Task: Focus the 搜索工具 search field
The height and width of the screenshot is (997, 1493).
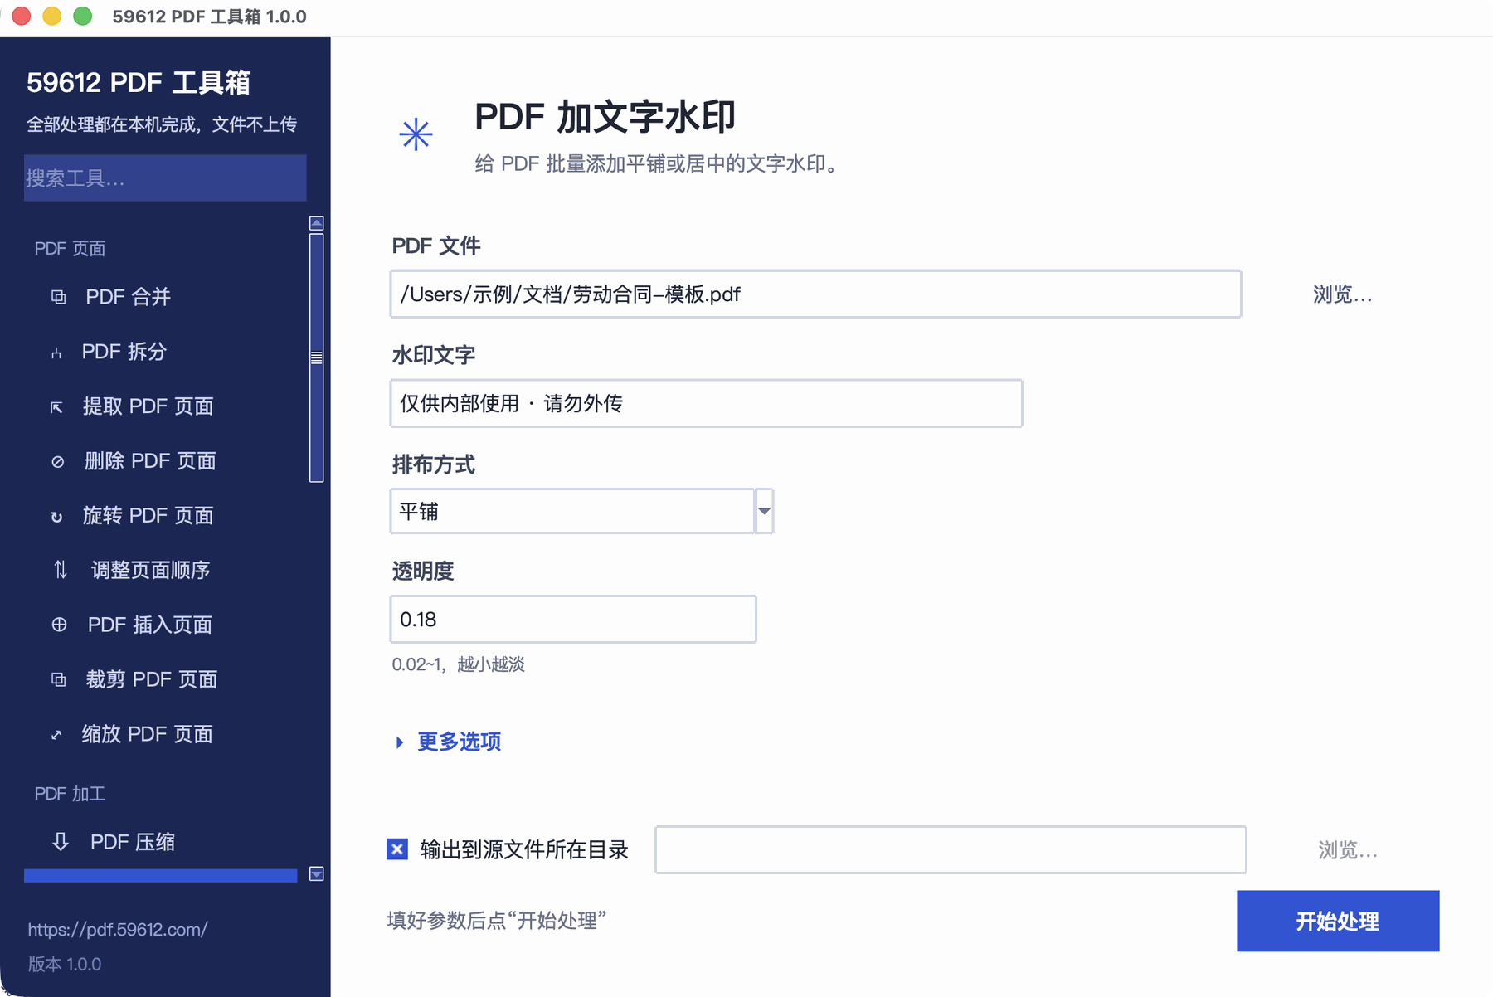Action: point(165,178)
